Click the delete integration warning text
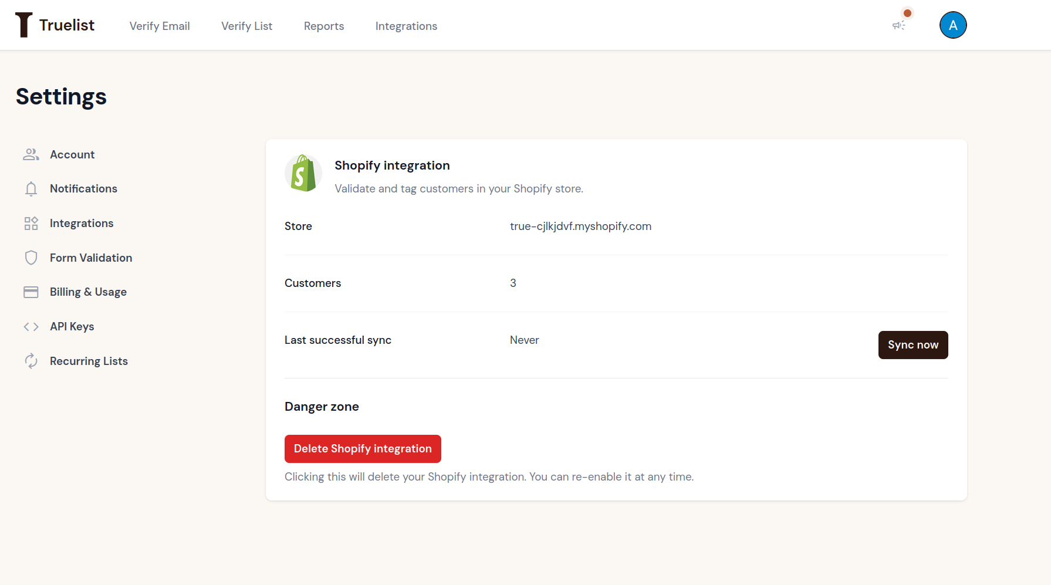The image size is (1051, 585). 489,476
